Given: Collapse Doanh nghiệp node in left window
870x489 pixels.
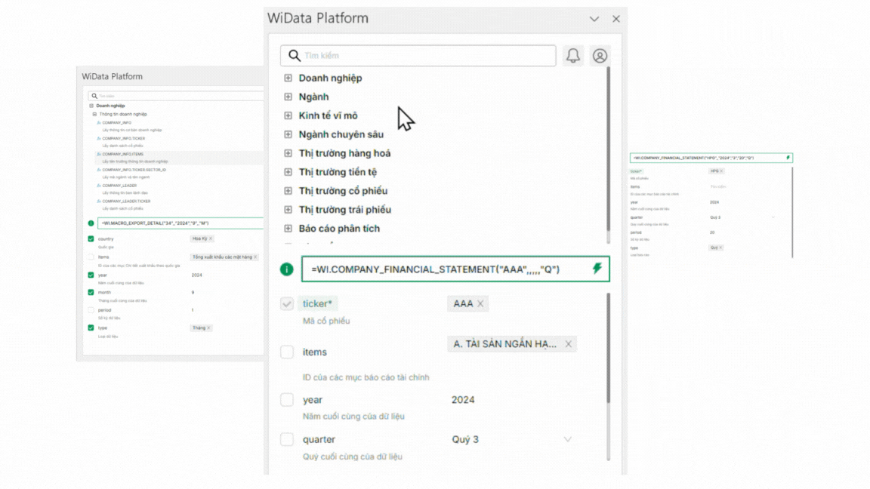Looking at the screenshot, I should click(x=91, y=106).
